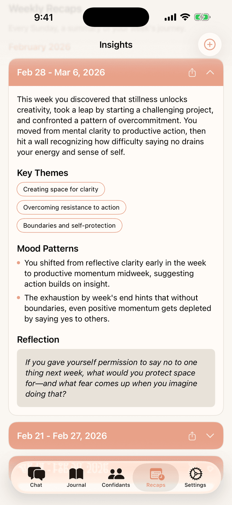Select the Journal book icon
232x505 pixels.
[x=76, y=473]
